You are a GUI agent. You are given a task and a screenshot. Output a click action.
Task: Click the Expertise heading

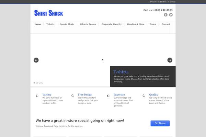119,95
